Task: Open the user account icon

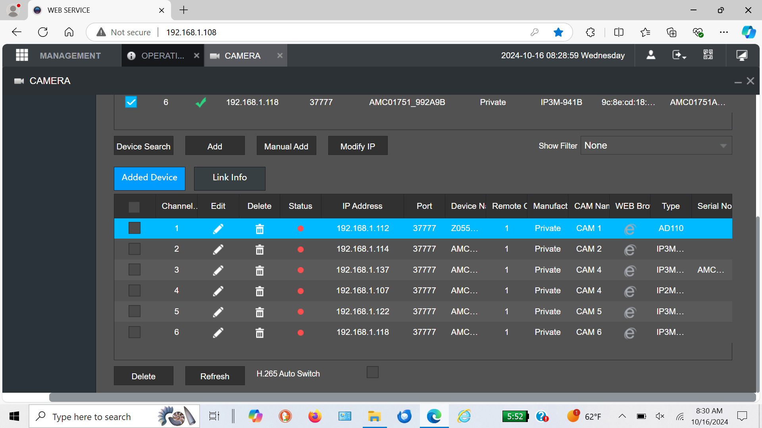Action: click(x=651, y=55)
